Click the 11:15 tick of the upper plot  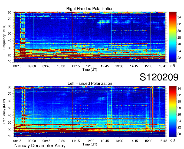point(75,66)
